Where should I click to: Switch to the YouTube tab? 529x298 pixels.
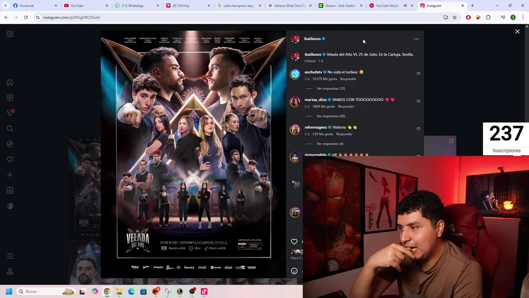pos(86,6)
